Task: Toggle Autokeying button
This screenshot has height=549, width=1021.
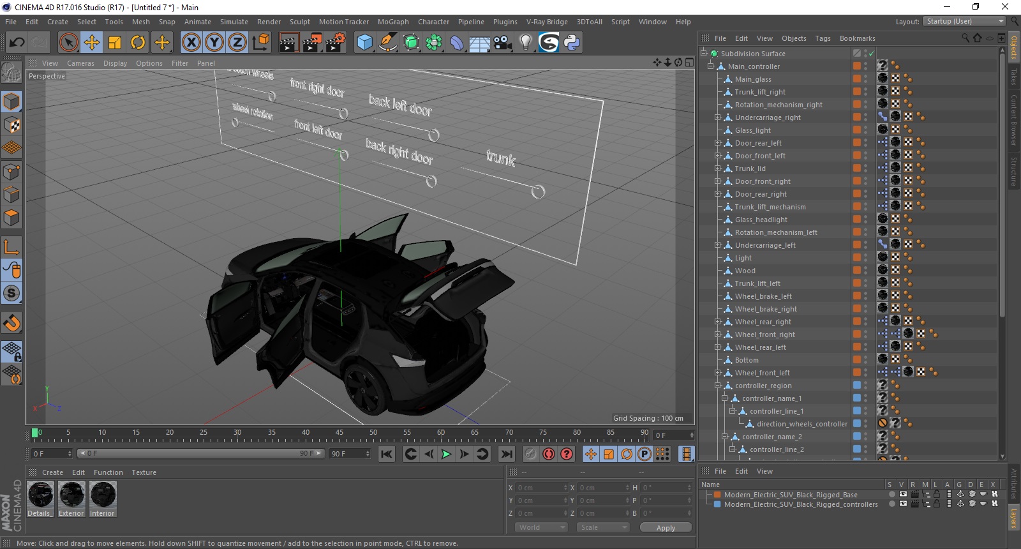Action: tap(548, 454)
